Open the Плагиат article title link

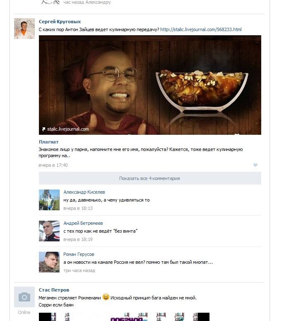click(x=48, y=142)
